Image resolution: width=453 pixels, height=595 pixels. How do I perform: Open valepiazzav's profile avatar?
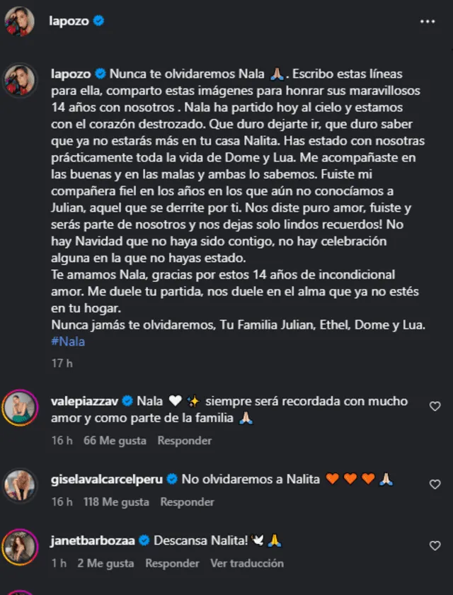[20, 407]
